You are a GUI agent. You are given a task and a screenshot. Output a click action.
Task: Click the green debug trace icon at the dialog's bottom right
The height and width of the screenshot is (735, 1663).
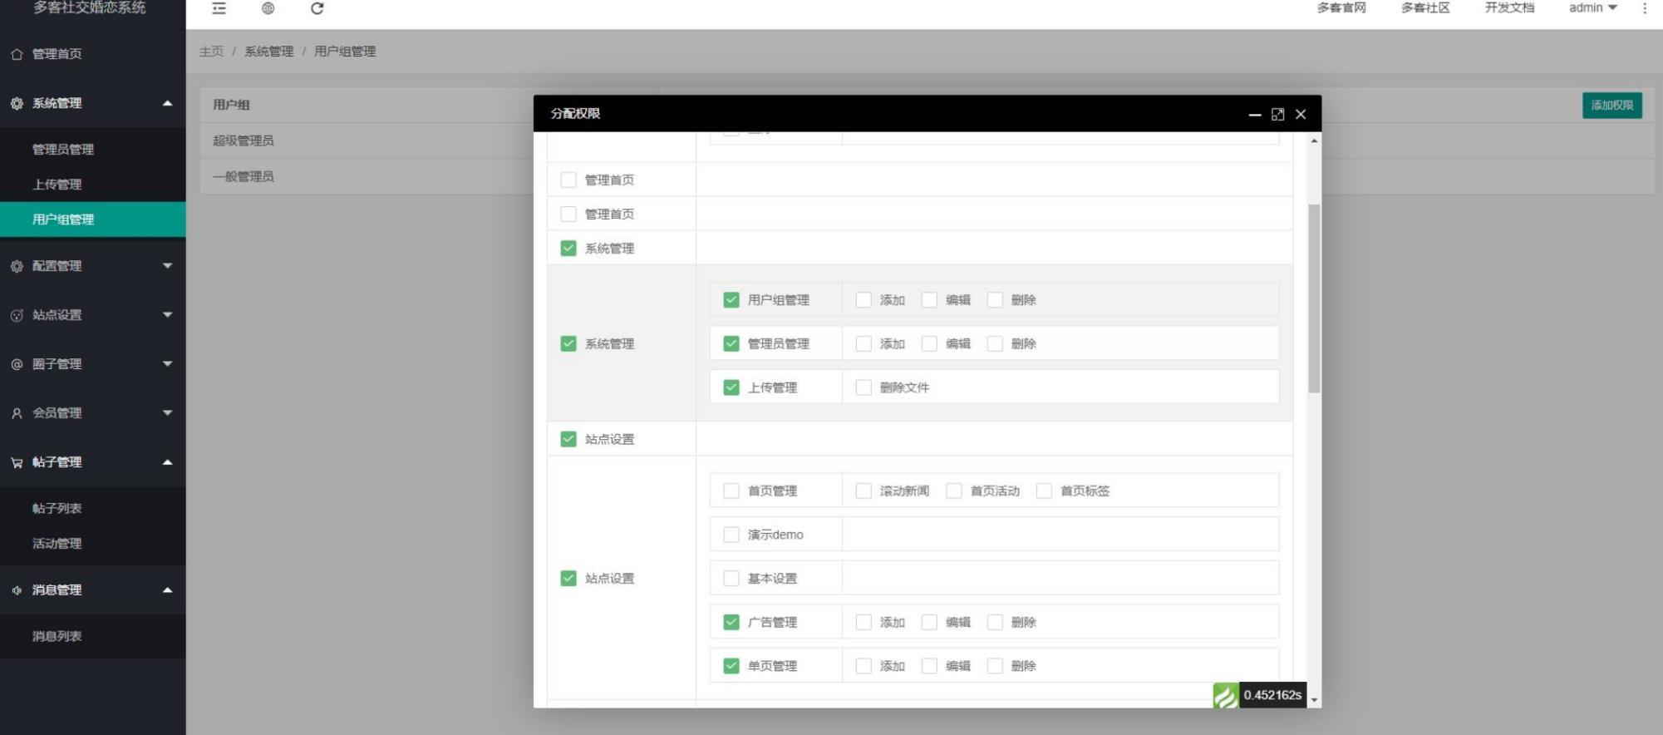[1226, 695]
